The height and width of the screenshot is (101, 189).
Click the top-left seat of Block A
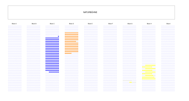click(9, 26)
